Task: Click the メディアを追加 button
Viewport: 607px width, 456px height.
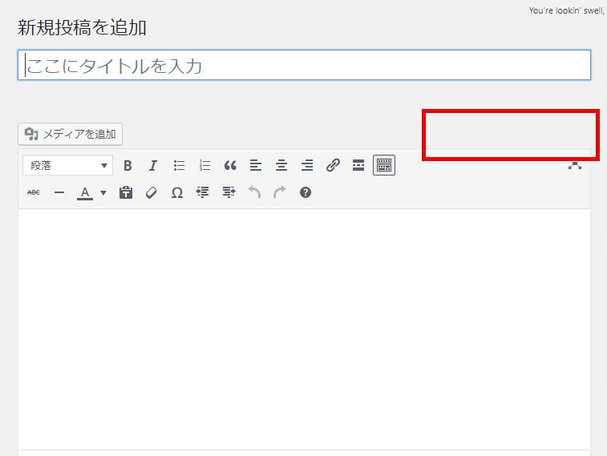Action: click(x=71, y=134)
